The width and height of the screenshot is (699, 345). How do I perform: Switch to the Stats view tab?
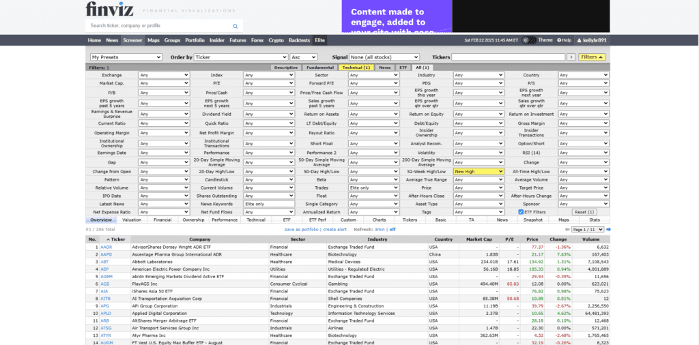tap(595, 220)
